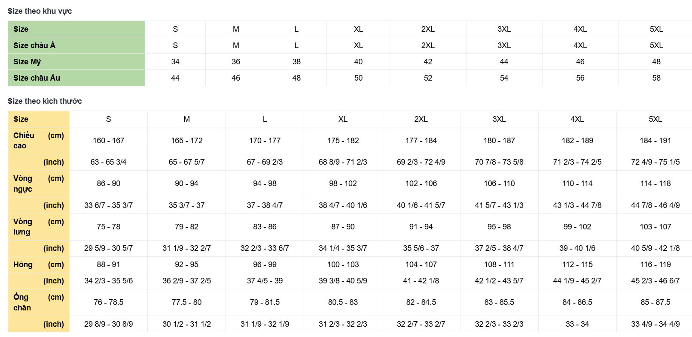Click the chest cell 98 - 102
Viewport: 692px width, 337px height.
click(343, 184)
